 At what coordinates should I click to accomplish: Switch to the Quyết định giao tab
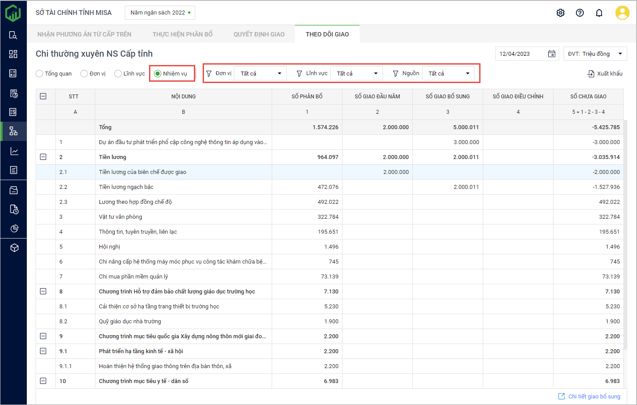(259, 34)
